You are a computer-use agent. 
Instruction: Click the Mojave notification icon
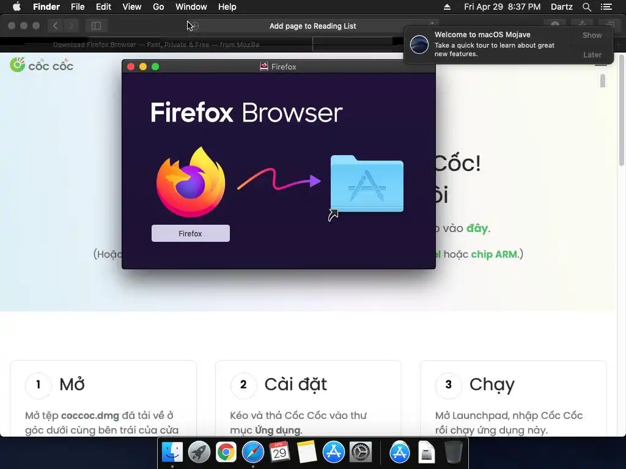click(x=419, y=44)
